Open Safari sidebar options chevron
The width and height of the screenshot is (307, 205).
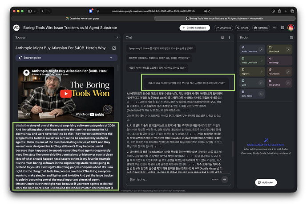coord(35,11)
